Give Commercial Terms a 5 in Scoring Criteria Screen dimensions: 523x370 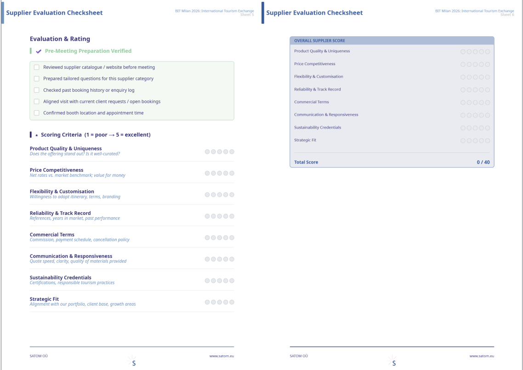pyautogui.click(x=232, y=237)
